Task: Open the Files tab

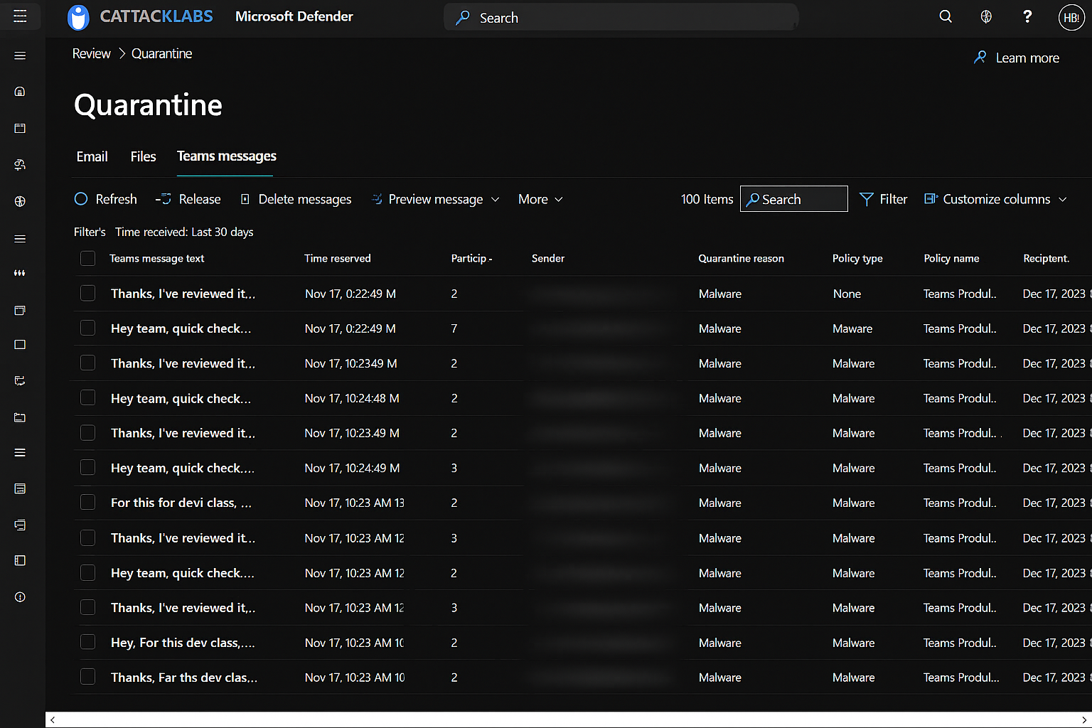Action: pos(143,156)
